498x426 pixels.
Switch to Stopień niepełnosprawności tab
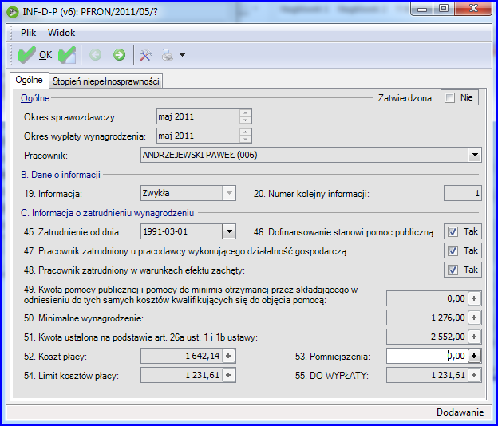[106, 81]
